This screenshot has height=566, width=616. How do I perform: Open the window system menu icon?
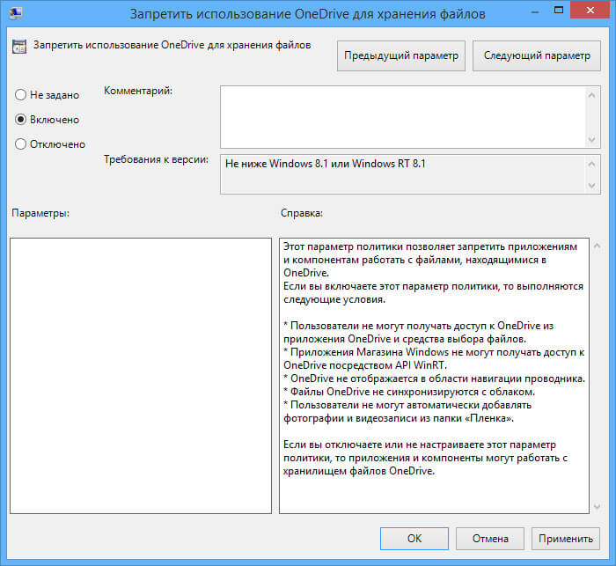tap(16, 13)
